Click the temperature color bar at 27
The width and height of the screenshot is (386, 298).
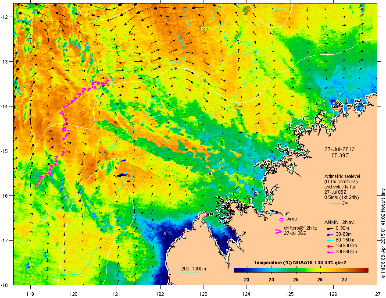point(345,270)
